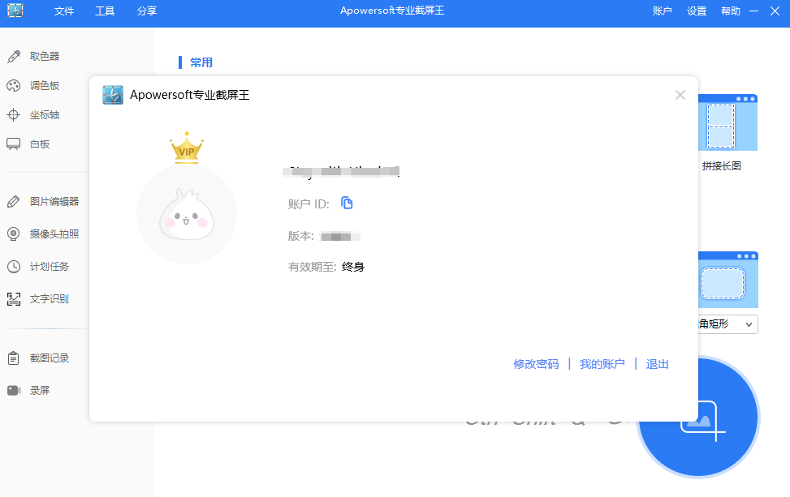Open the whiteboard icon next to 白板
Screen dimensions: 790x497
[x=14, y=144]
